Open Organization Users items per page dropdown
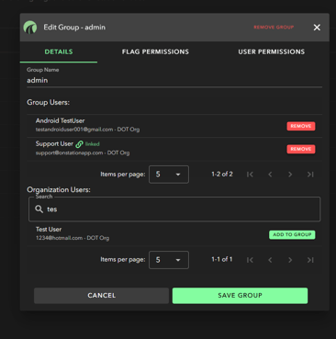336x339 pixels. pyautogui.click(x=169, y=260)
